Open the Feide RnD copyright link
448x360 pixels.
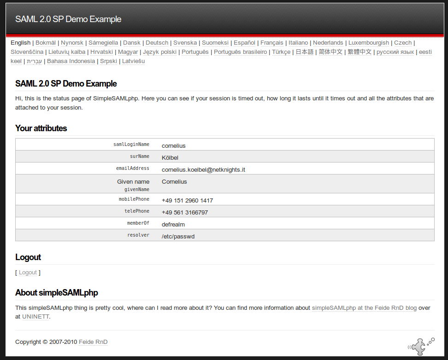(93, 342)
